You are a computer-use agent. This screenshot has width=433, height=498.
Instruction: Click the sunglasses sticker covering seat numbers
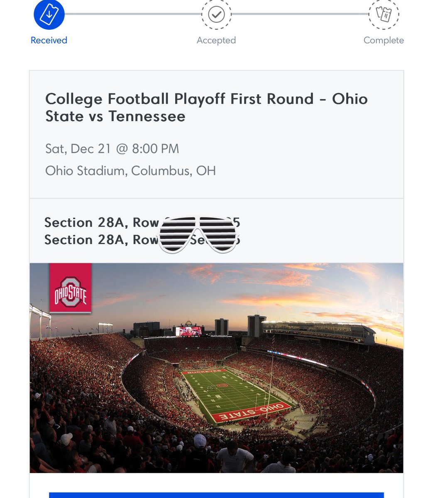[x=198, y=234]
